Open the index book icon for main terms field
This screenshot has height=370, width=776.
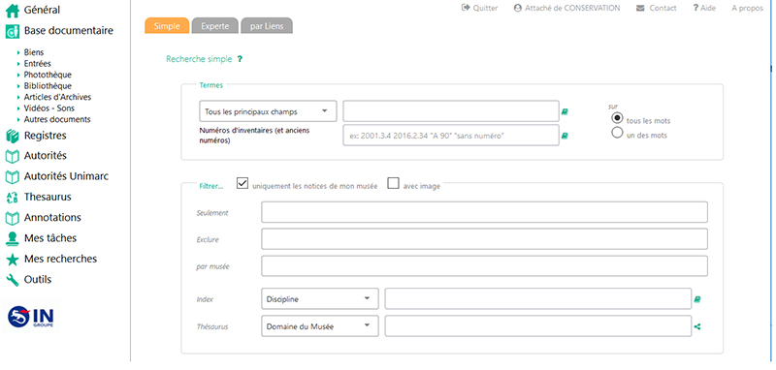pyautogui.click(x=565, y=111)
